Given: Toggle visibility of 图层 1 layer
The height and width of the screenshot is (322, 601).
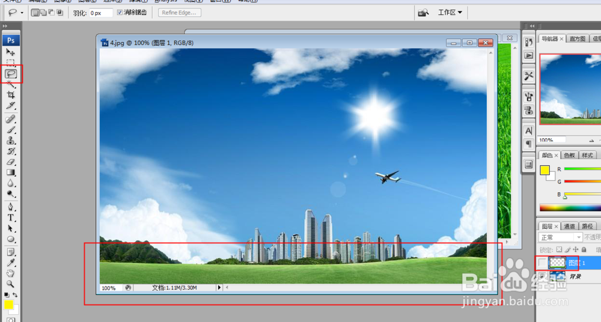Looking at the screenshot, I should click(542, 263).
